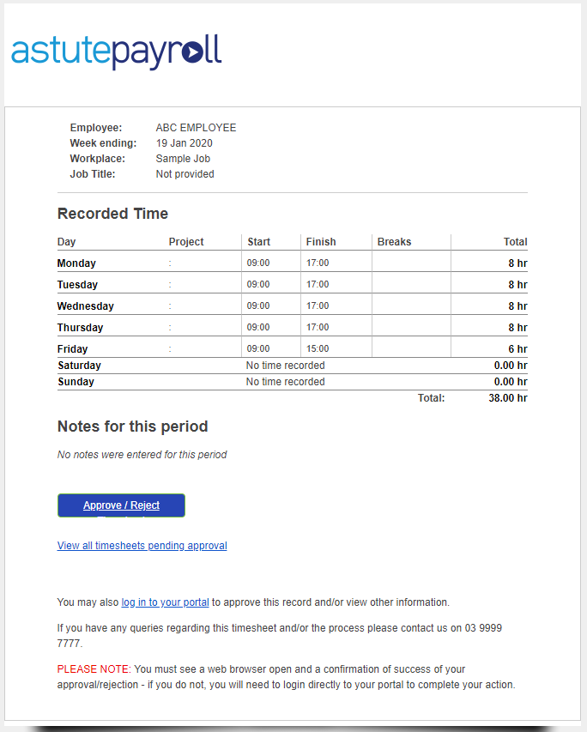587x732 pixels.
Task: Click the week ending date 19 Jan 2020
Action: pos(183,143)
